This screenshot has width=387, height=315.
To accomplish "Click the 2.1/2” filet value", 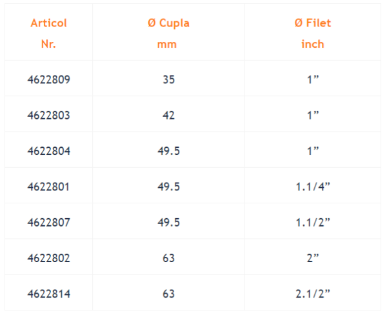I will pyautogui.click(x=313, y=294).
